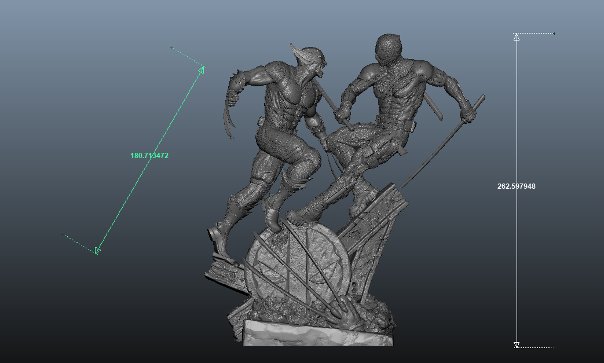Pick lower locator point of green dimension
This screenshot has height=363, width=604.
click(x=63, y=234)
